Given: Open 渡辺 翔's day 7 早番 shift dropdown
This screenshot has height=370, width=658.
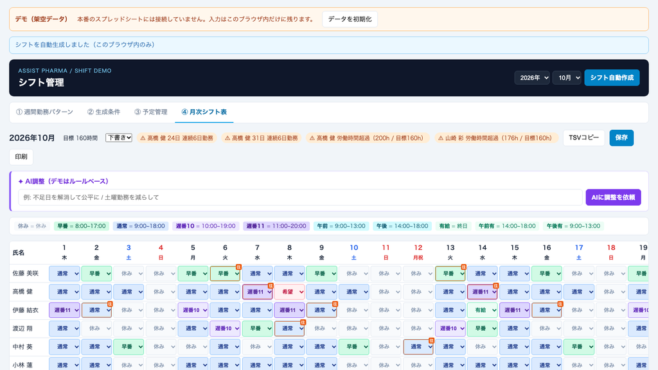Looking at the screenshot, I should click(x=257, y=329).
